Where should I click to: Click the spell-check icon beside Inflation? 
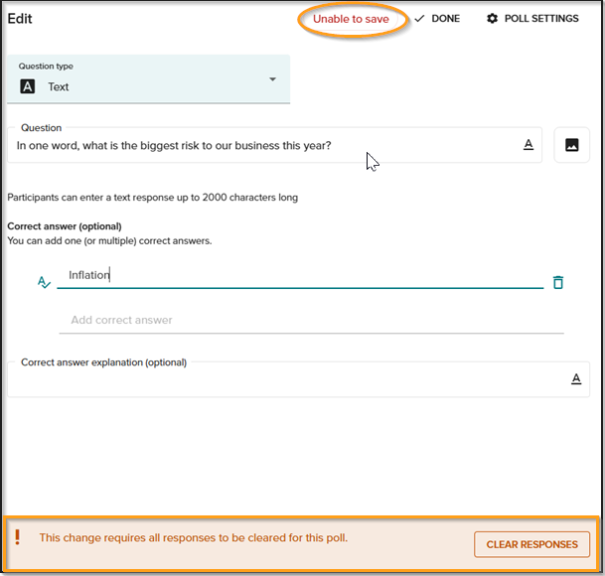(x=44, y=282)
